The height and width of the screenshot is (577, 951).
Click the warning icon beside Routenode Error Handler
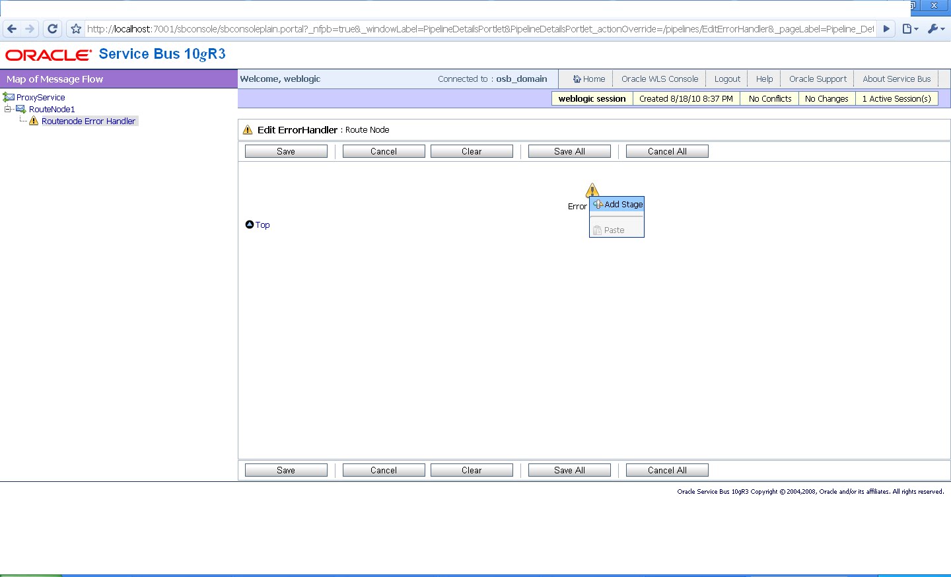pyautogui.click(x=34, y=121)
